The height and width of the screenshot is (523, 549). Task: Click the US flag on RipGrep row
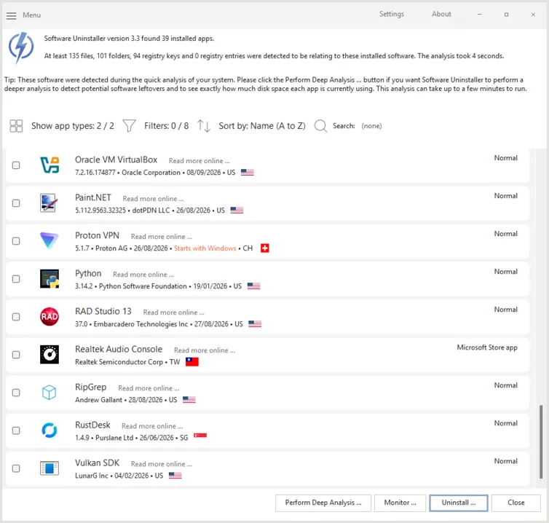[189, 399]
